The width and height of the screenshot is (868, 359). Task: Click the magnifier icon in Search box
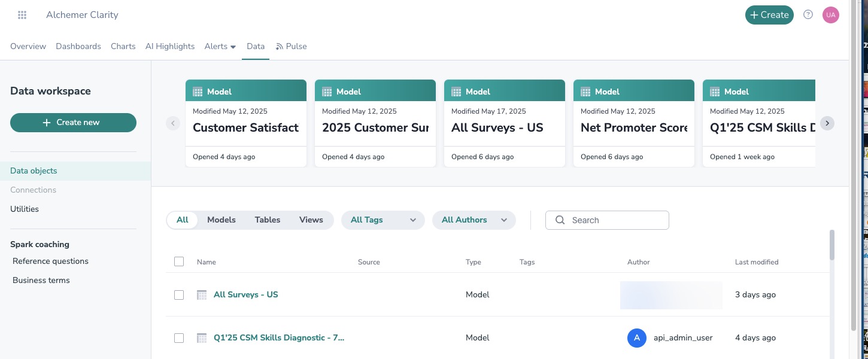coord(560,220)
